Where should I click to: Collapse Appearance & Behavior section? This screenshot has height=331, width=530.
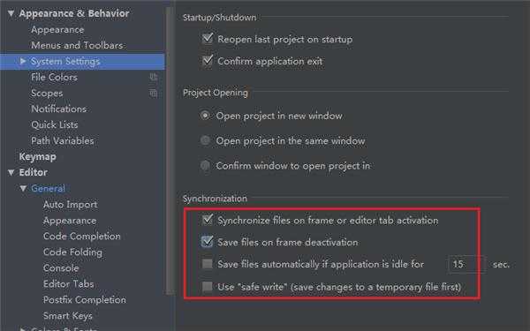tap(11, 13)
